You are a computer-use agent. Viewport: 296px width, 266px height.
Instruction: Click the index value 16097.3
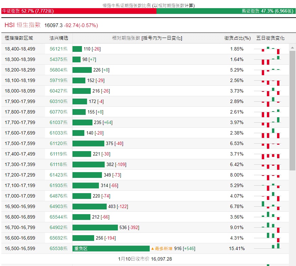[x=54, y=25]
